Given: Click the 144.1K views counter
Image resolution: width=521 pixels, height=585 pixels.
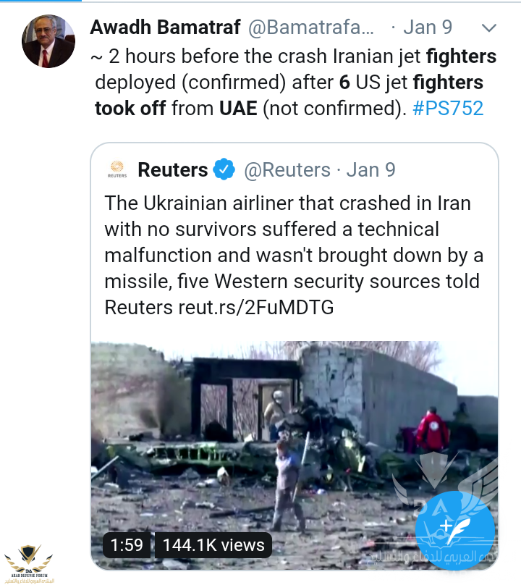Looking at the screenshot, I should click(x=213, y=544).
